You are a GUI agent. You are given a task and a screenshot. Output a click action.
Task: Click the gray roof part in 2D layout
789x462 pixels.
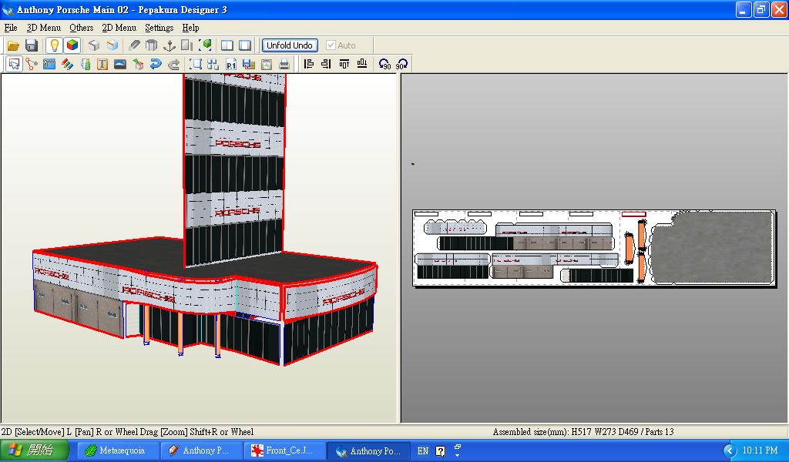[713, 248]
